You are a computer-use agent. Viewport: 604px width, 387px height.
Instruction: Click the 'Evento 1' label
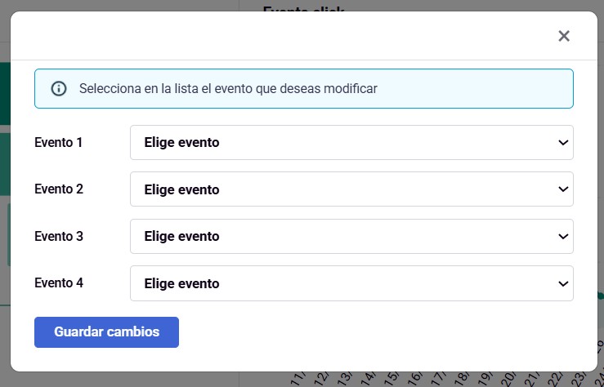(59, 142)
